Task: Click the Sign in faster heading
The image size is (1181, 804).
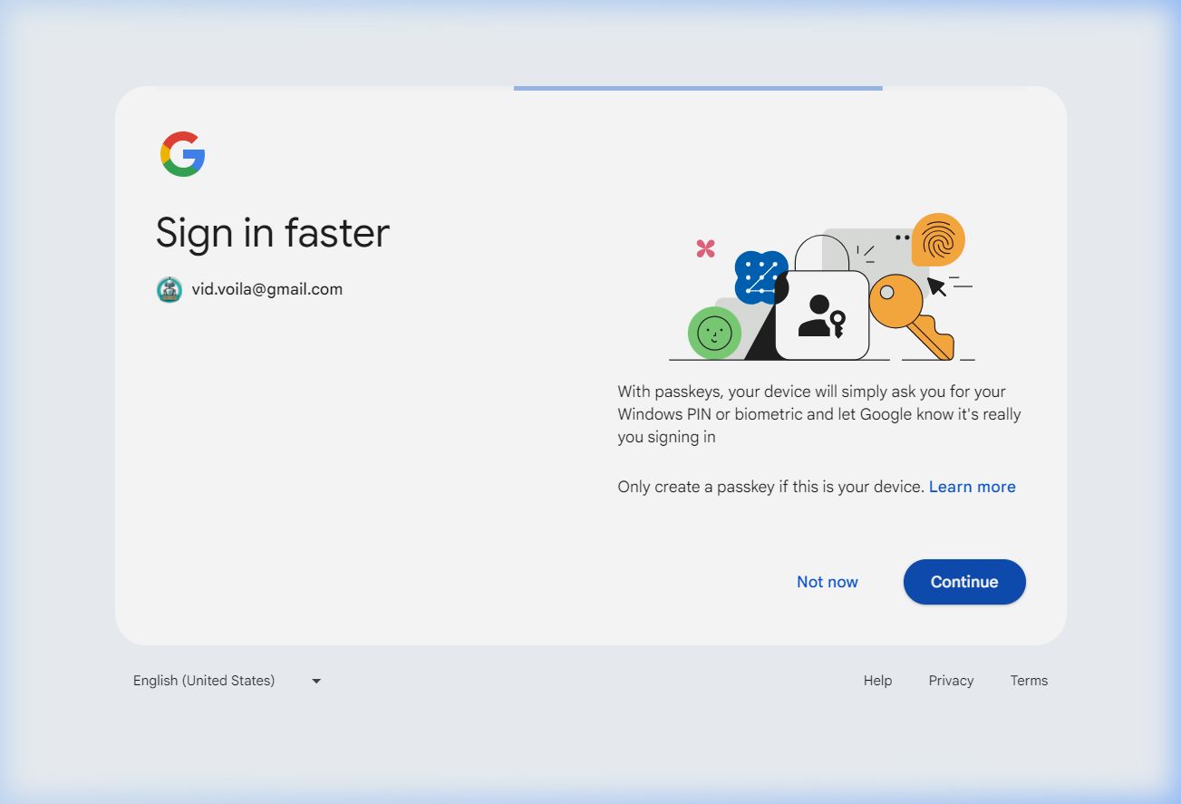Action: coord(272,233)
